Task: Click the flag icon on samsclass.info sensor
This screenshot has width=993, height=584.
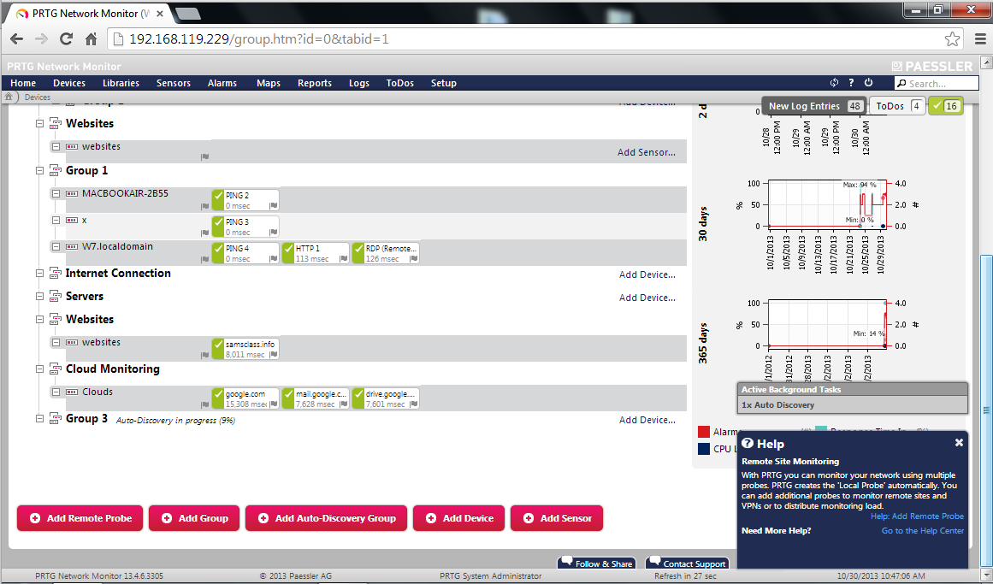Action: pos(273,355)
